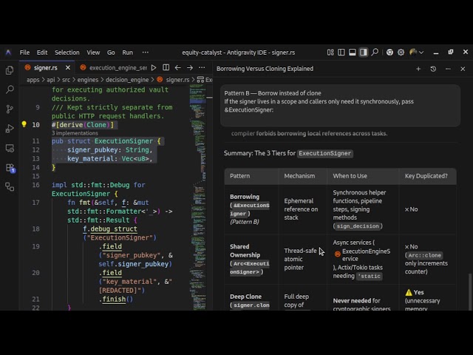
Task: Open the Source Control view
Action: click(x=10, y=109)
